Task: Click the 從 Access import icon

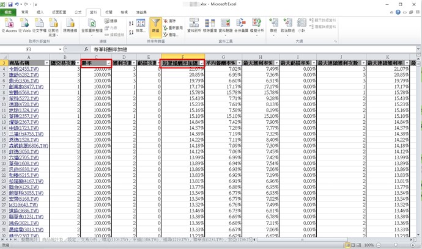Action: [10, 26]
